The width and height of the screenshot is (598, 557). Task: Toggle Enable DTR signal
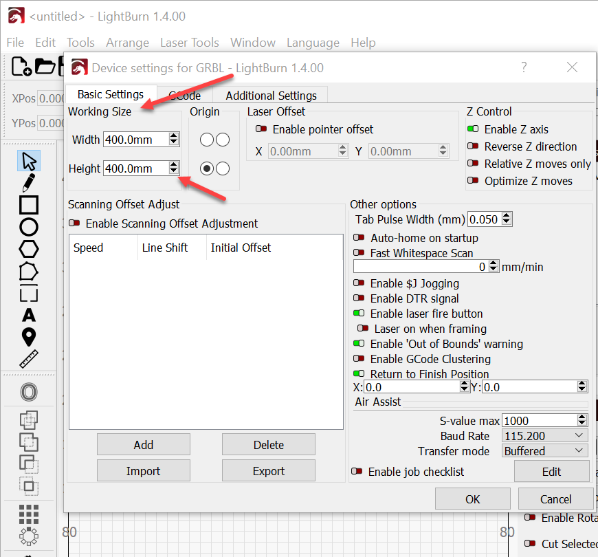point(359,298)
